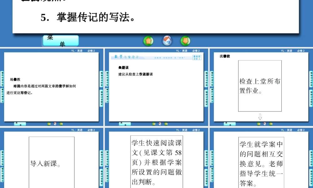
Task: Click the down arrow icon under the 检查上堂所布置作业 slide
Action: (271, 124)
